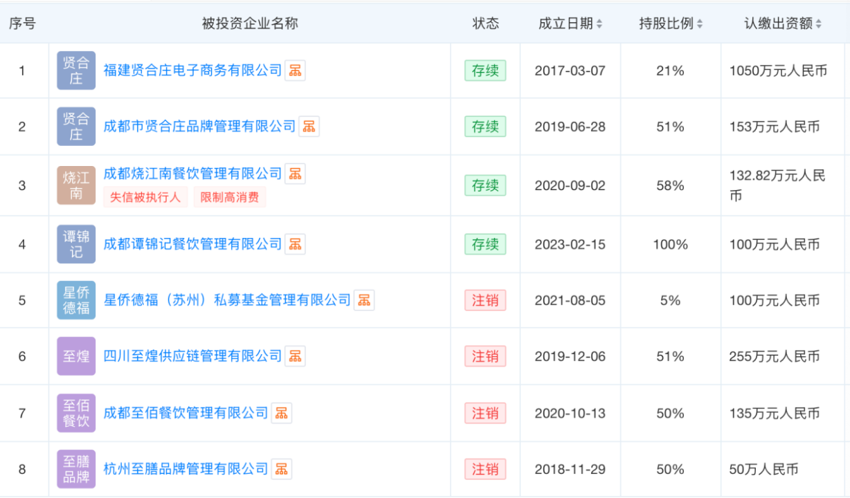Open ownership chart icon for 成都烧江南餐饮管理有限公司

[296, 174]
